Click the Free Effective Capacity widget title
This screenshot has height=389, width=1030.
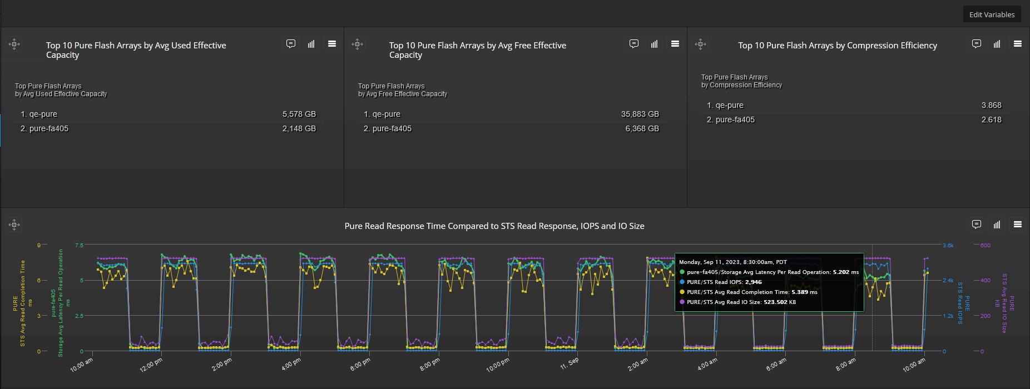[x=478, y=50]
